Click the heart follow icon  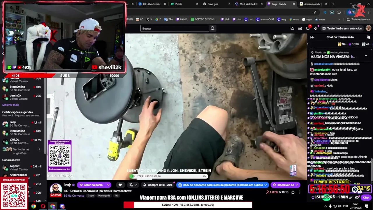pos(120,185)
